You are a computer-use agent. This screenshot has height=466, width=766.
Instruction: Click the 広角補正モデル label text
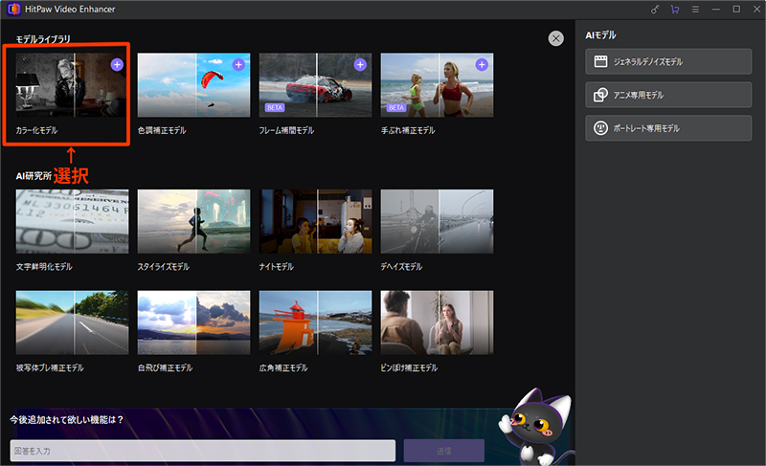click(283, 368)
